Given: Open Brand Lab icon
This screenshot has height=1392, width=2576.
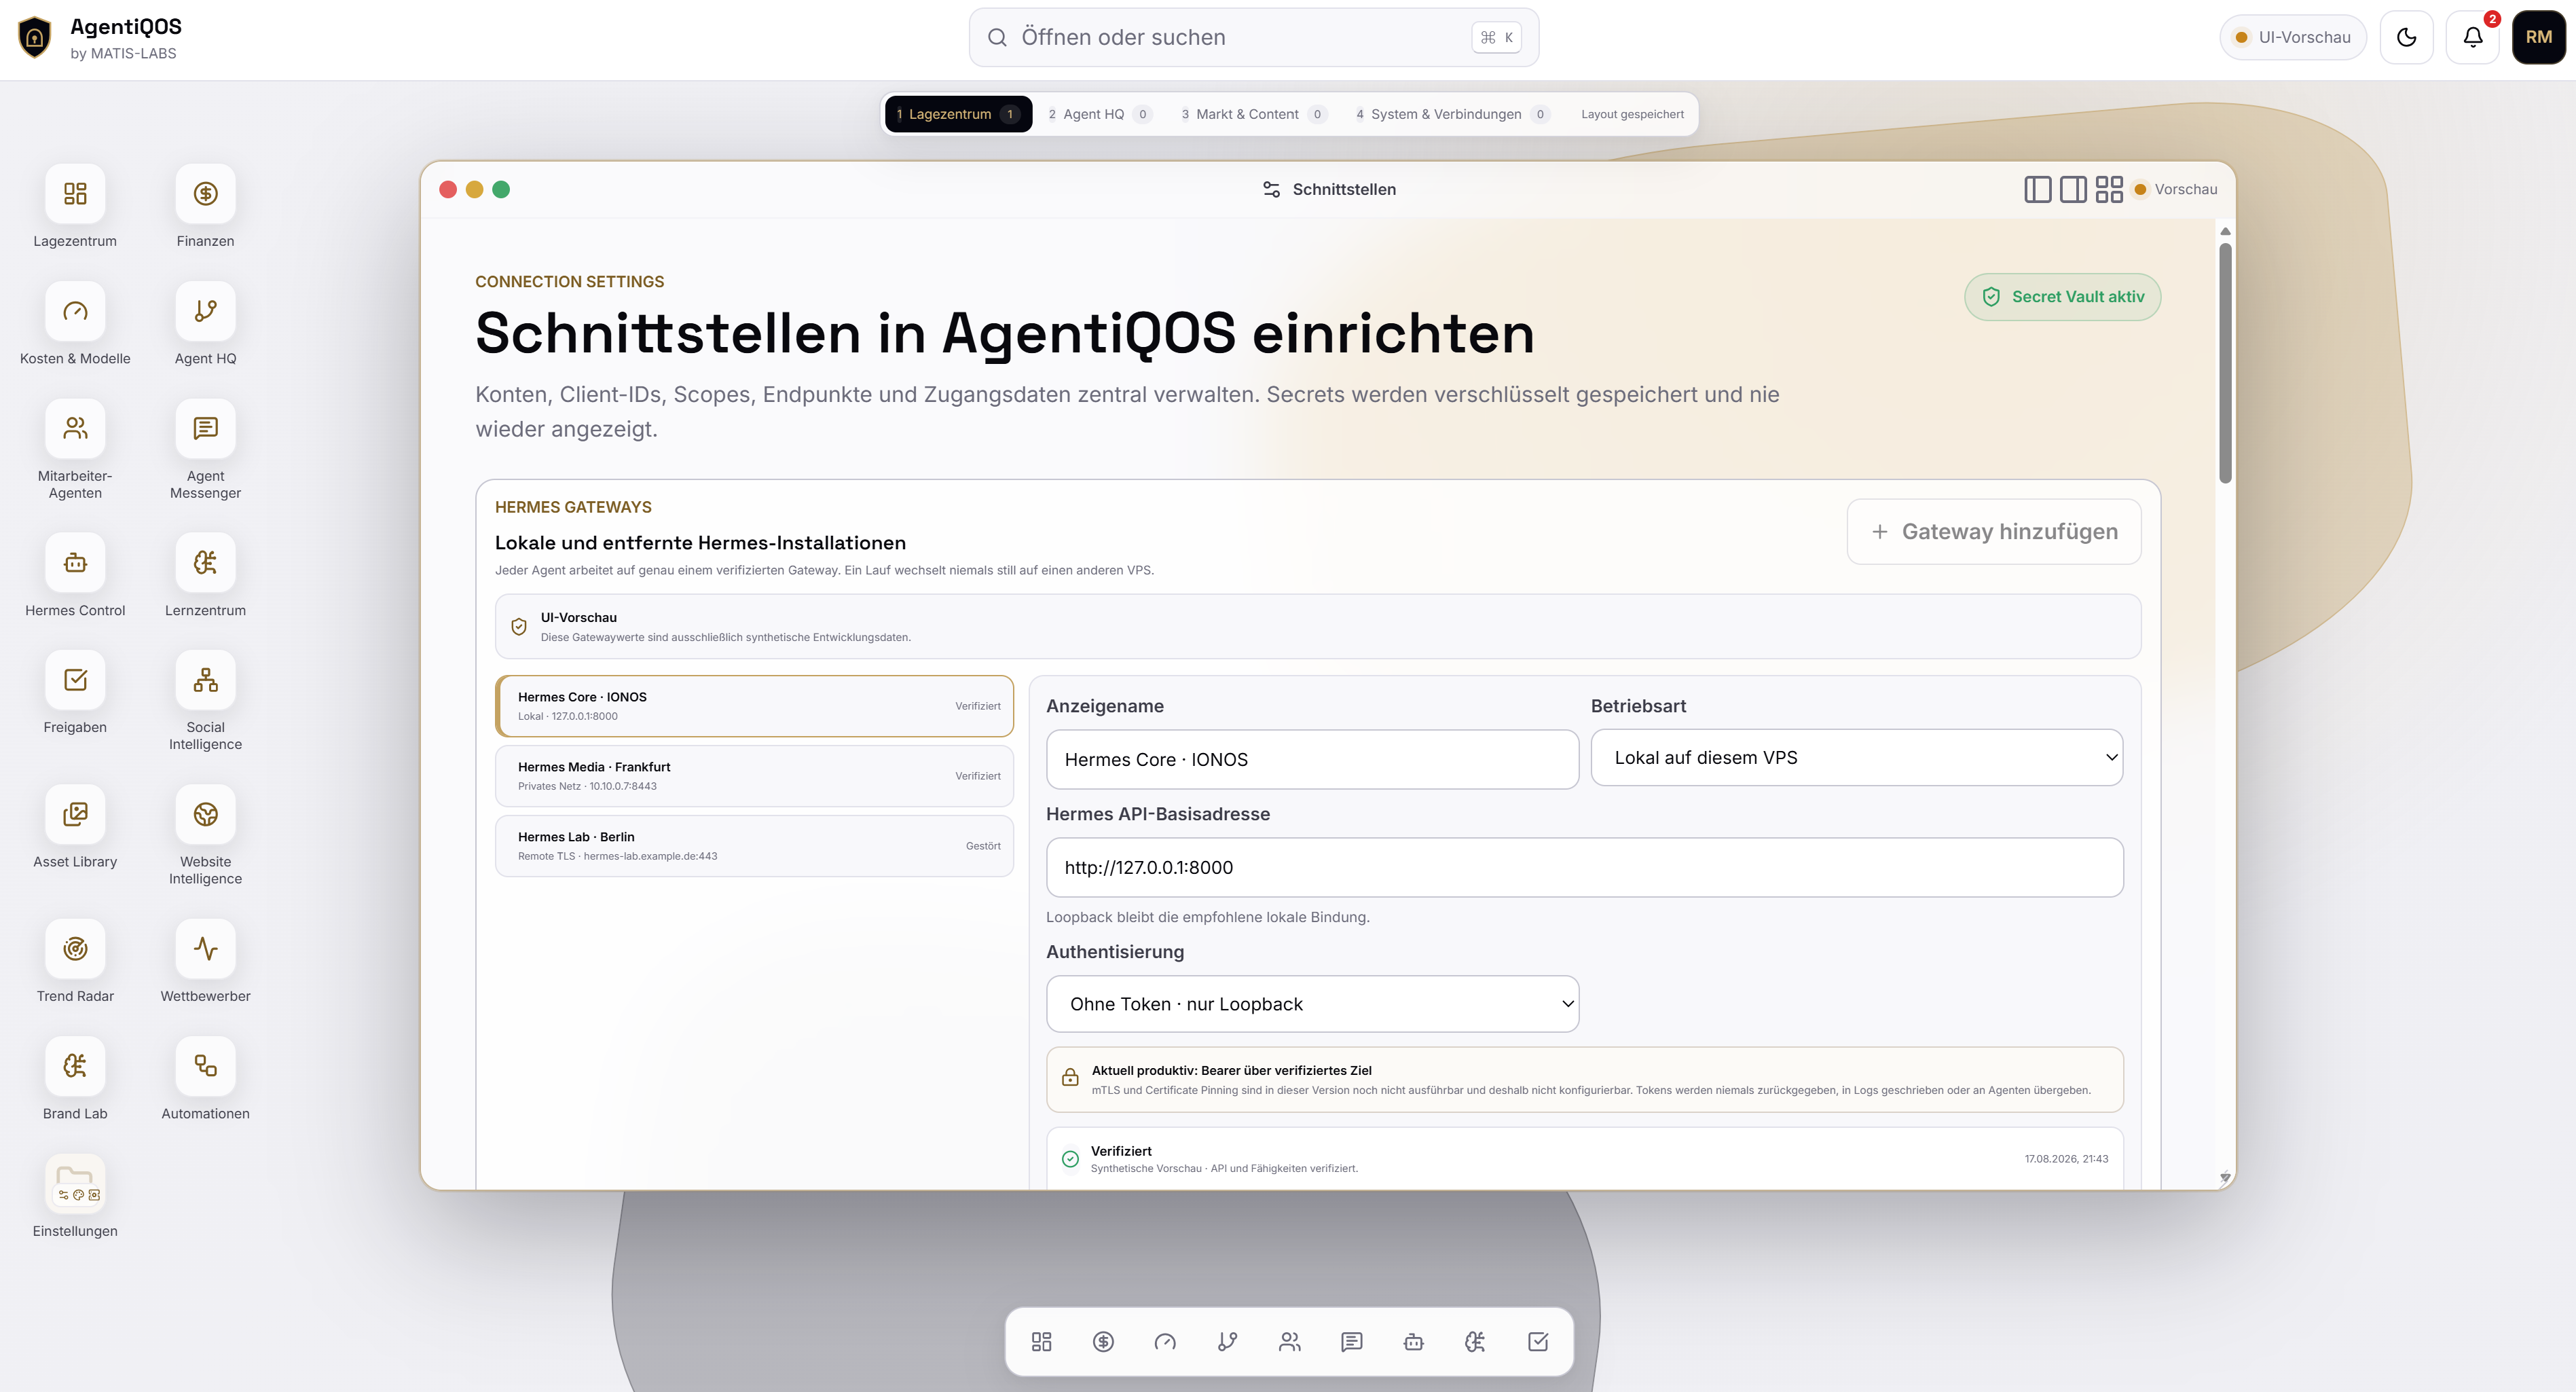Looking at the screenshot, I should pos(75,1066).
